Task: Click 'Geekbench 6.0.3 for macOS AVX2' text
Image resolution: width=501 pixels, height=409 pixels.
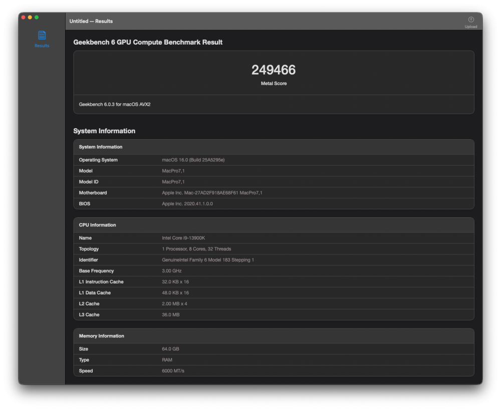Action: pos(115,105)
